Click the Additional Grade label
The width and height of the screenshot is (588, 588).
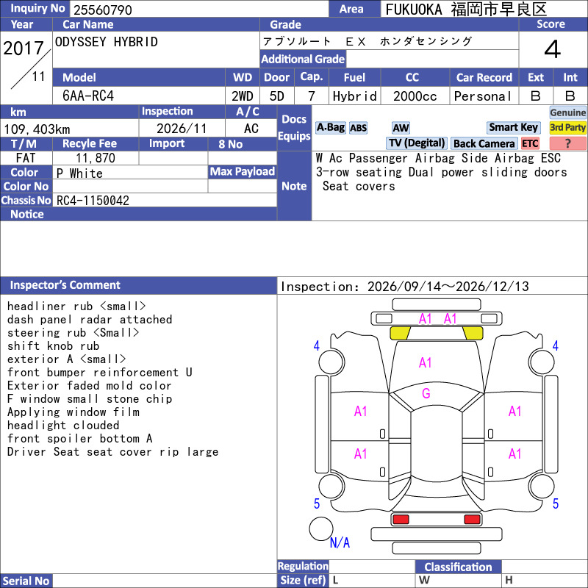click(x=303, y=59)
